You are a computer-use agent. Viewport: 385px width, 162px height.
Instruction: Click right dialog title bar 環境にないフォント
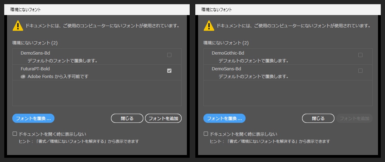click(x=288, y=10)
